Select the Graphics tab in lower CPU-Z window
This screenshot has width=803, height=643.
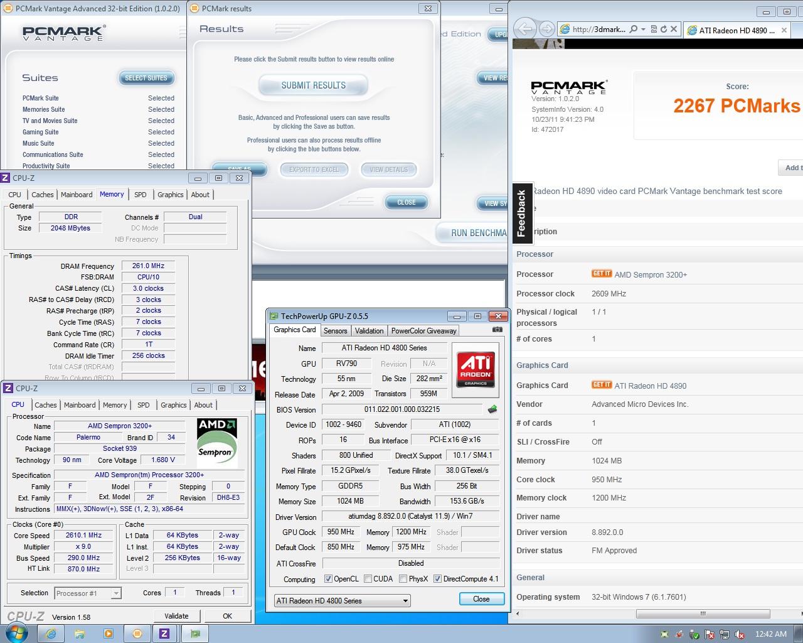(174, 405)
